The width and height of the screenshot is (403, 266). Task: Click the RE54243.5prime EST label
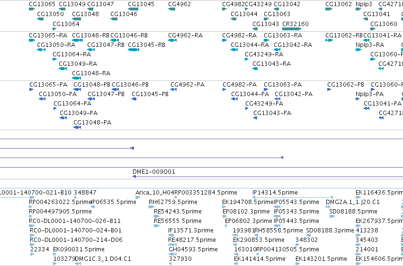[x=178, y=211]
